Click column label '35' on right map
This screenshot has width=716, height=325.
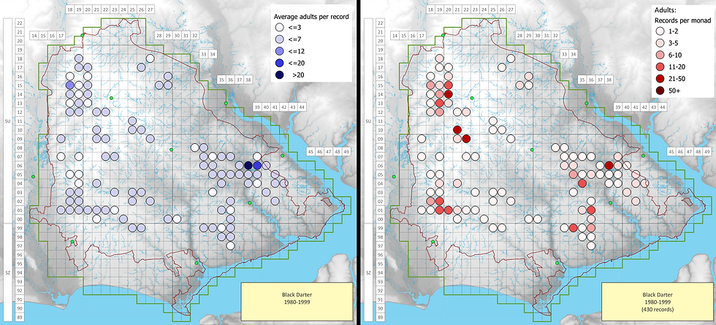coord(582,80)
